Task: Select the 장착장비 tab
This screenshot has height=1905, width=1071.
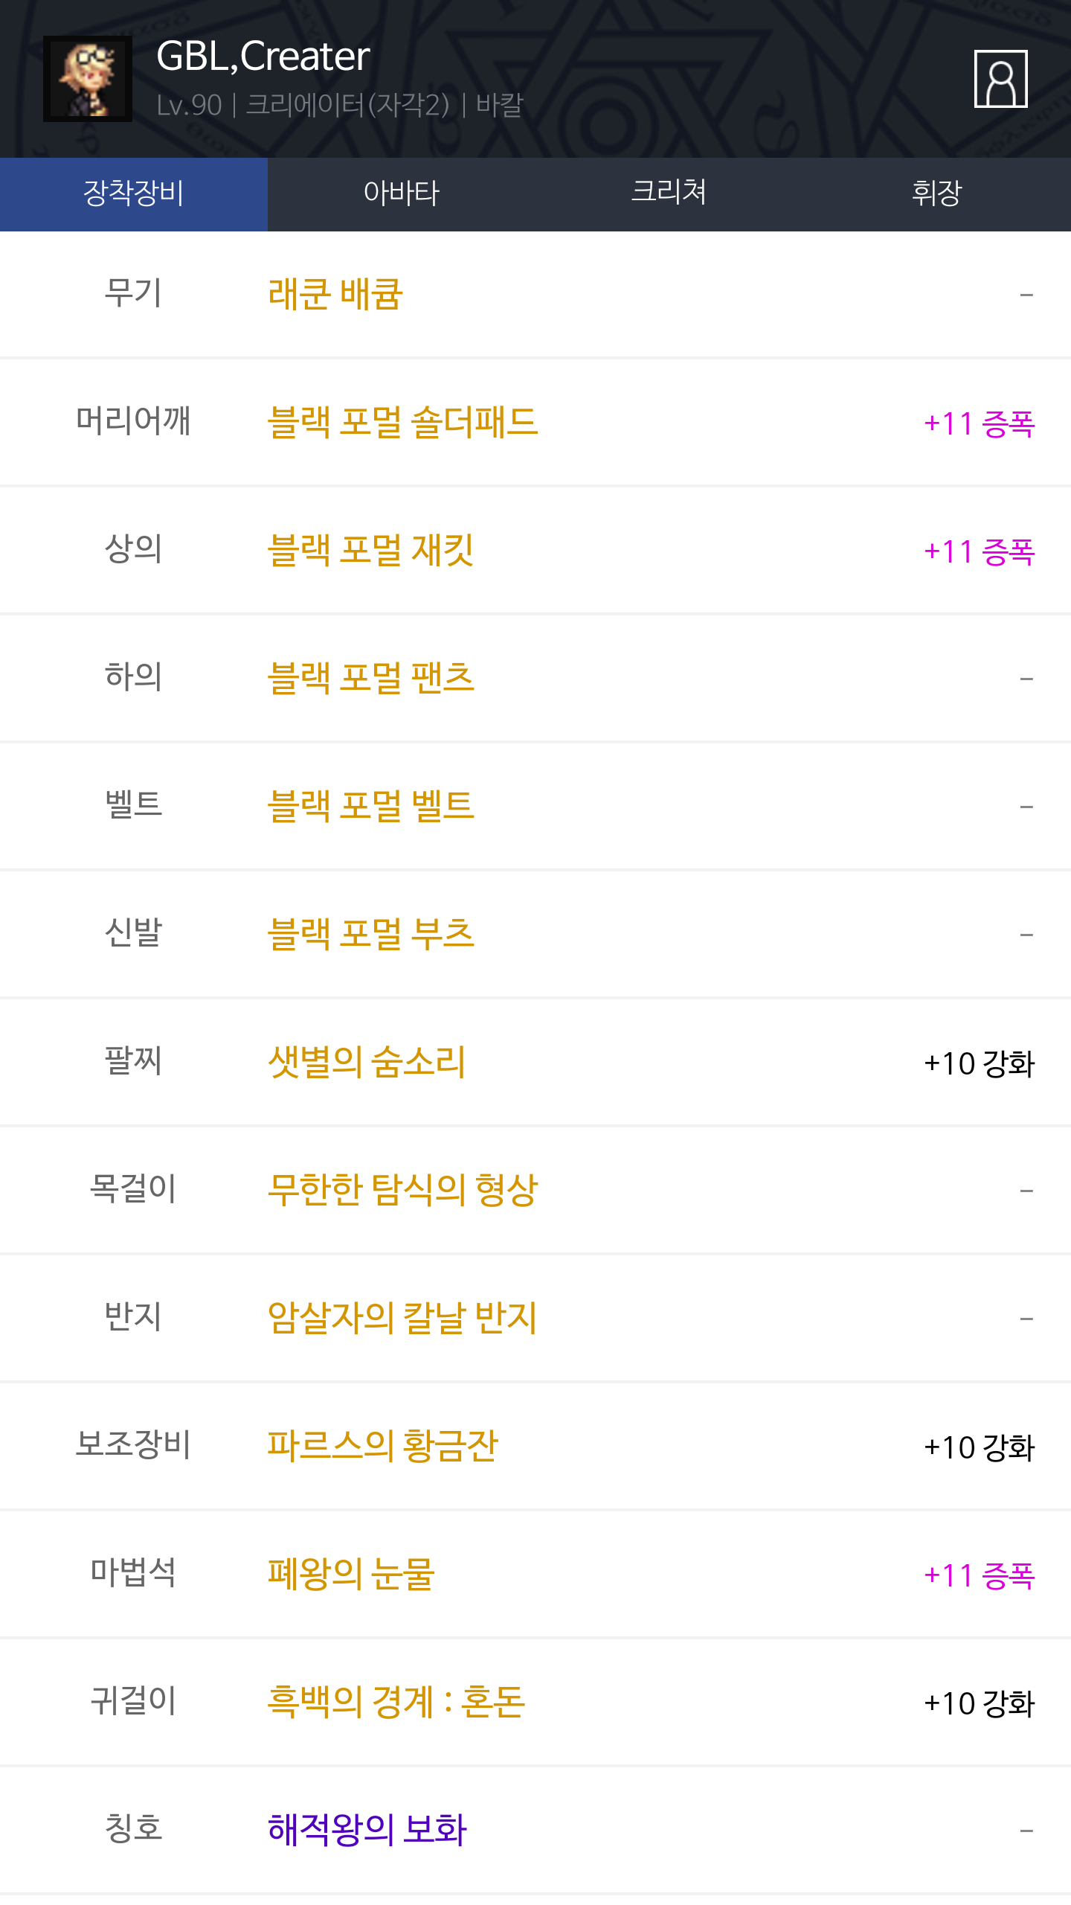Action: [134, 193]
